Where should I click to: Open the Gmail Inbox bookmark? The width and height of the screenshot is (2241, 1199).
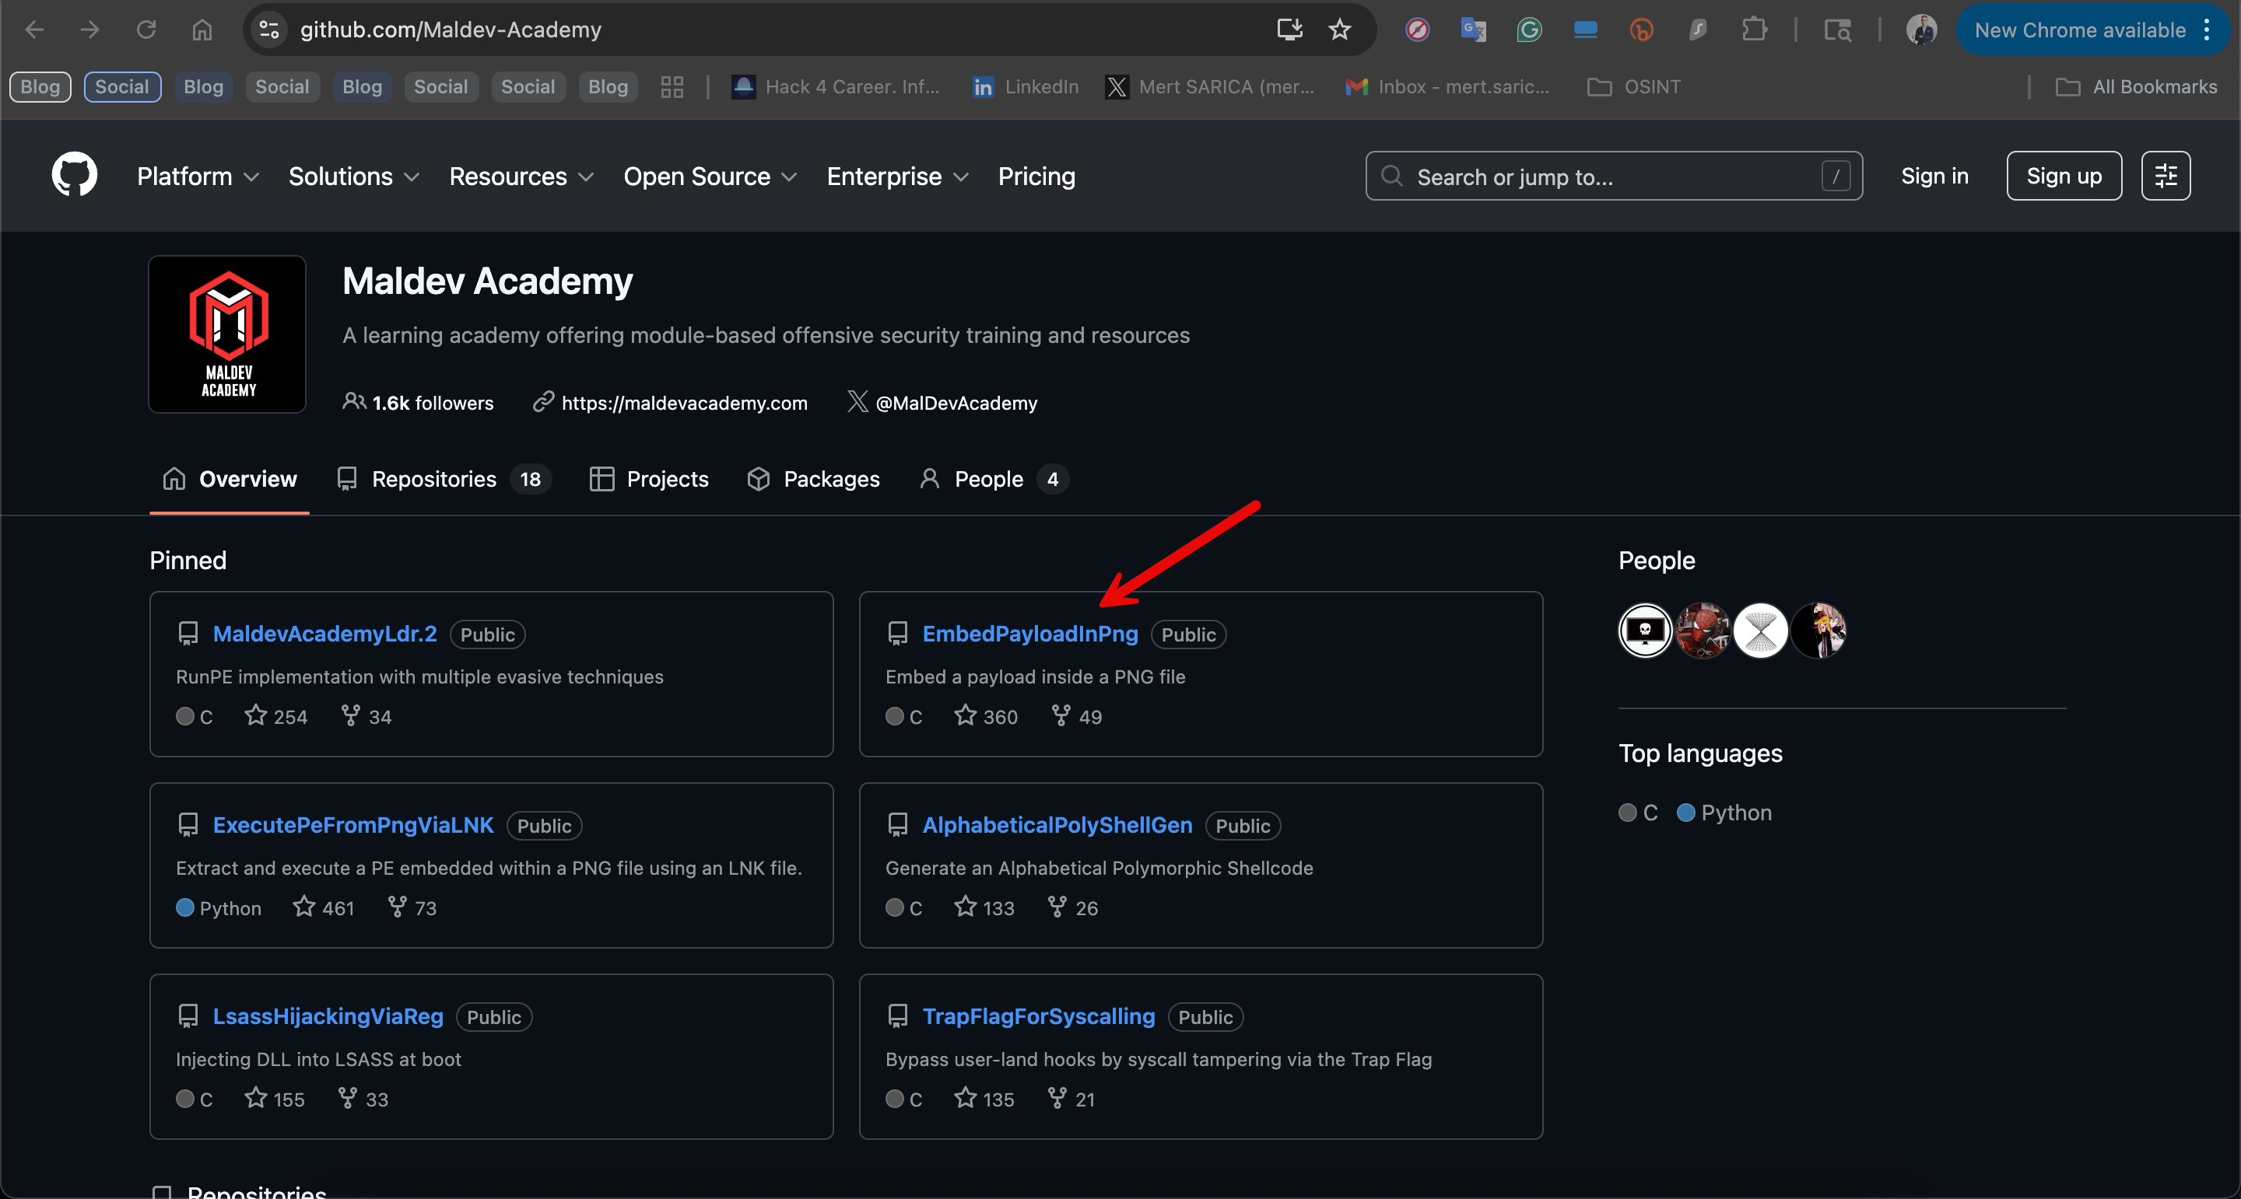(x=1447, y=87)
